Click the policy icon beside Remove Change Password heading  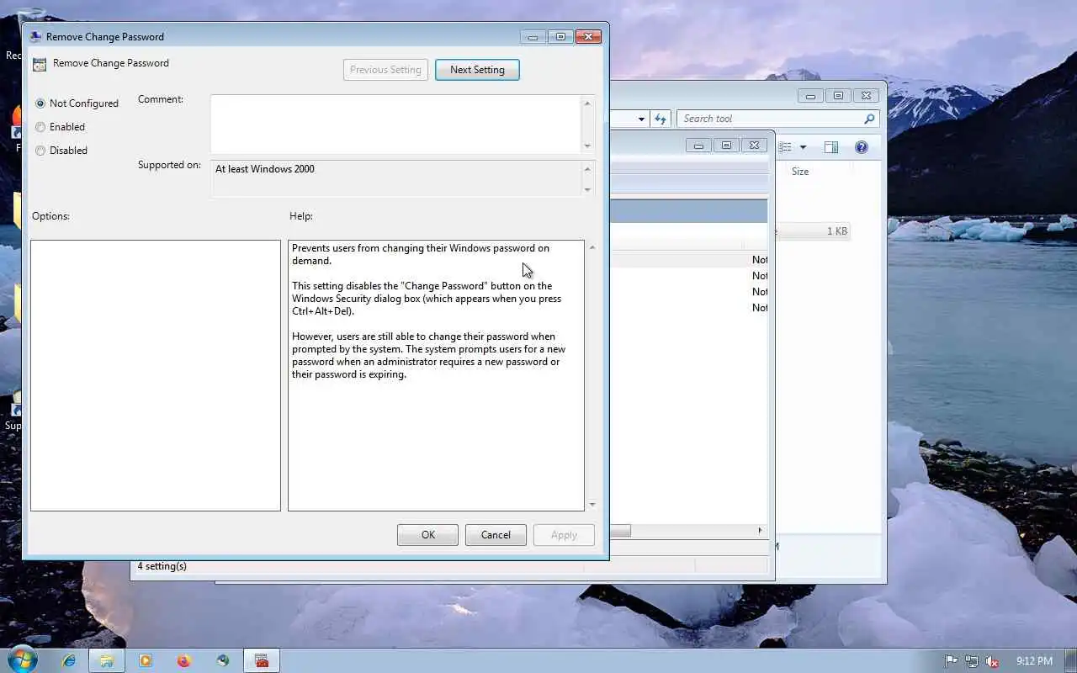[40, 64]
